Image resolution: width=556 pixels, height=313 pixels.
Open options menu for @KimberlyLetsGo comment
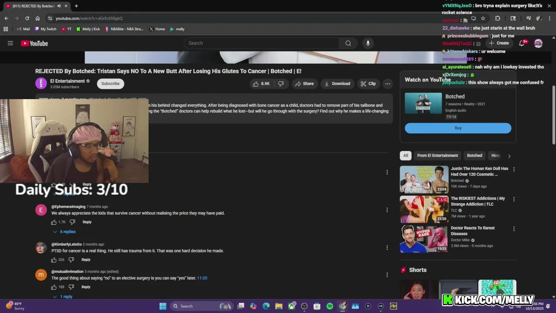point(387,248)
